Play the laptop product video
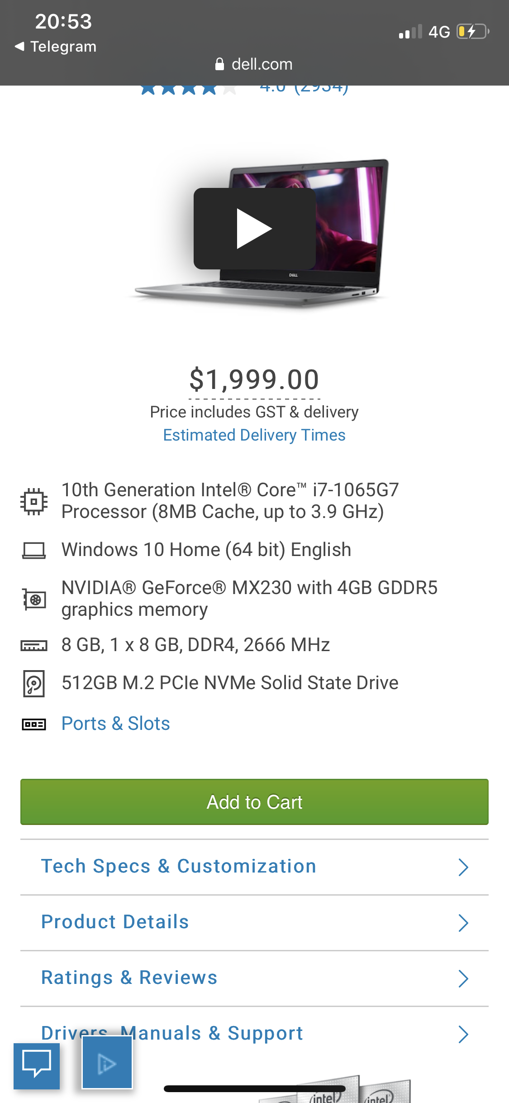 (254, 229)
